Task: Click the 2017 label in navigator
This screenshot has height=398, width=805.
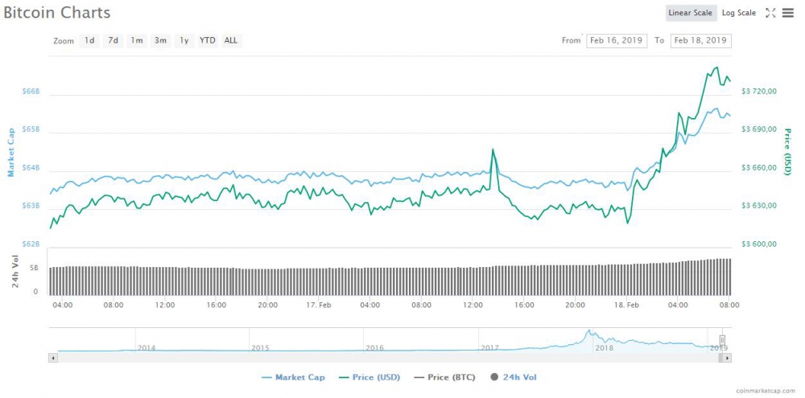Action: [x=489, y=347]
